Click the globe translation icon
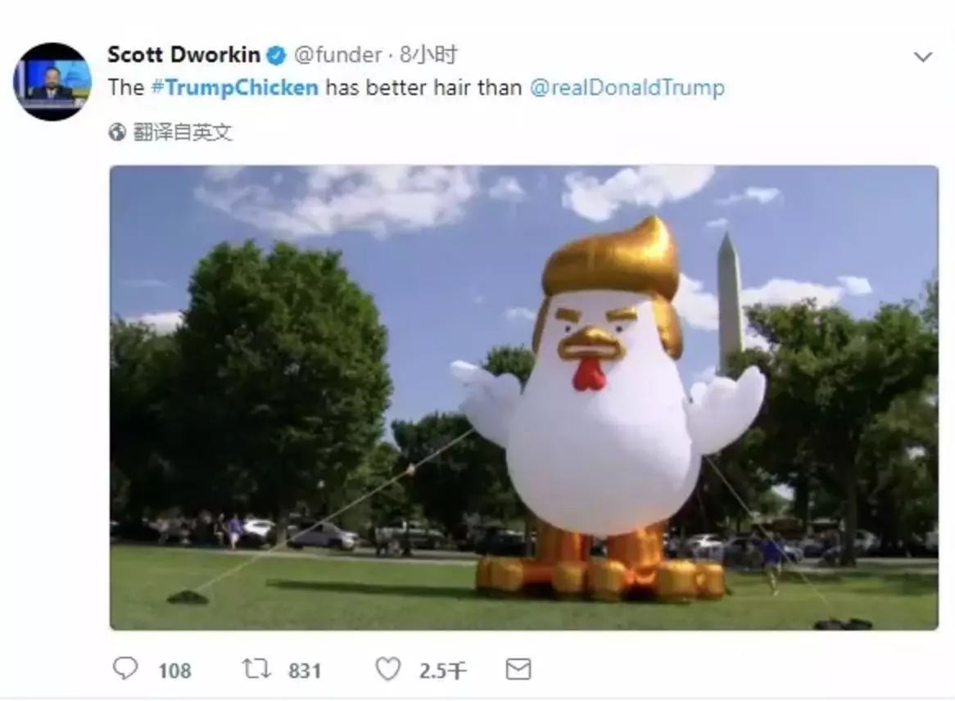This screenshot has width=955, height=701. [117, 132]
